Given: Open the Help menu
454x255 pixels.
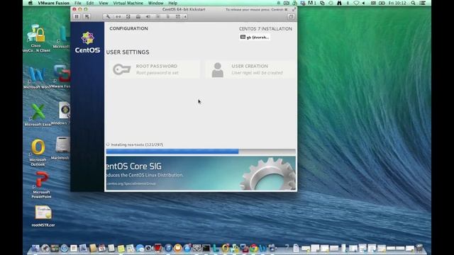Looking at the screenshot, I should coord(173,3).
